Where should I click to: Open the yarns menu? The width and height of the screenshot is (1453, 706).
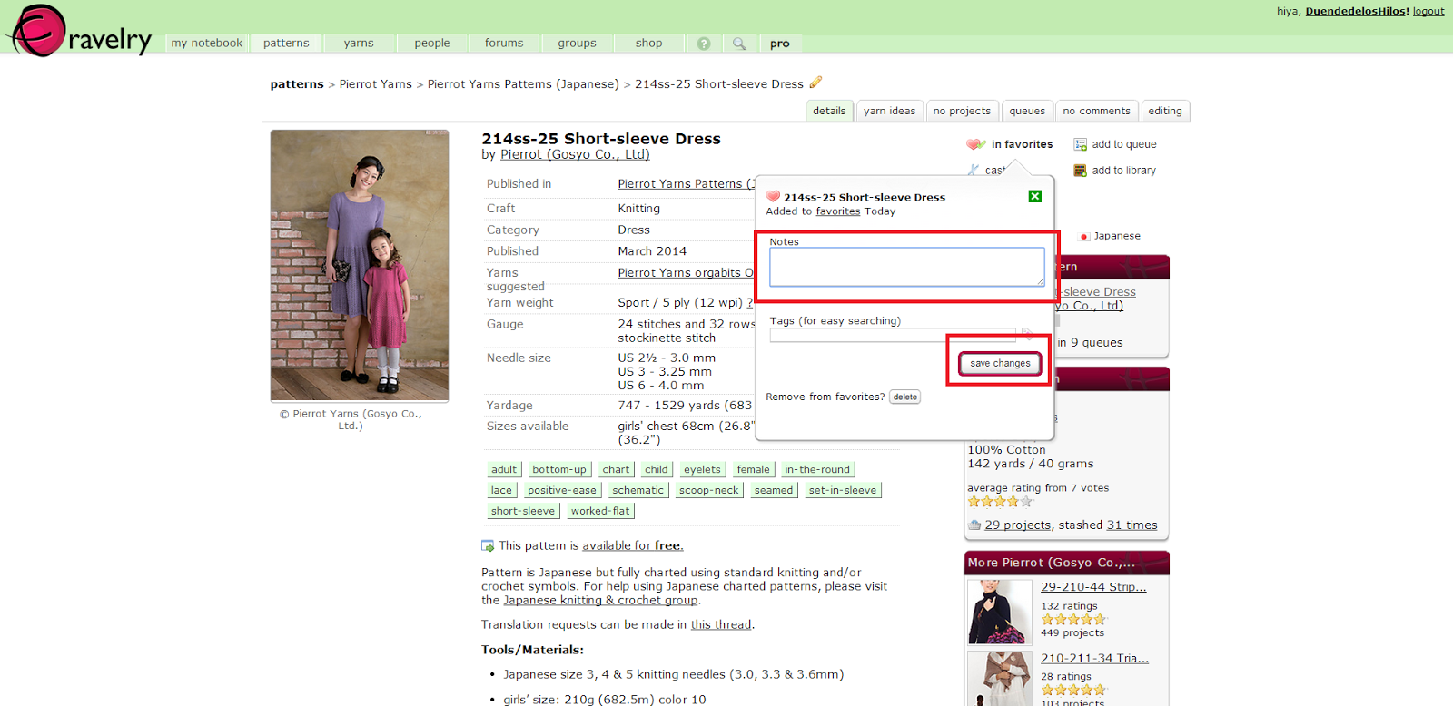click(359, 44)
